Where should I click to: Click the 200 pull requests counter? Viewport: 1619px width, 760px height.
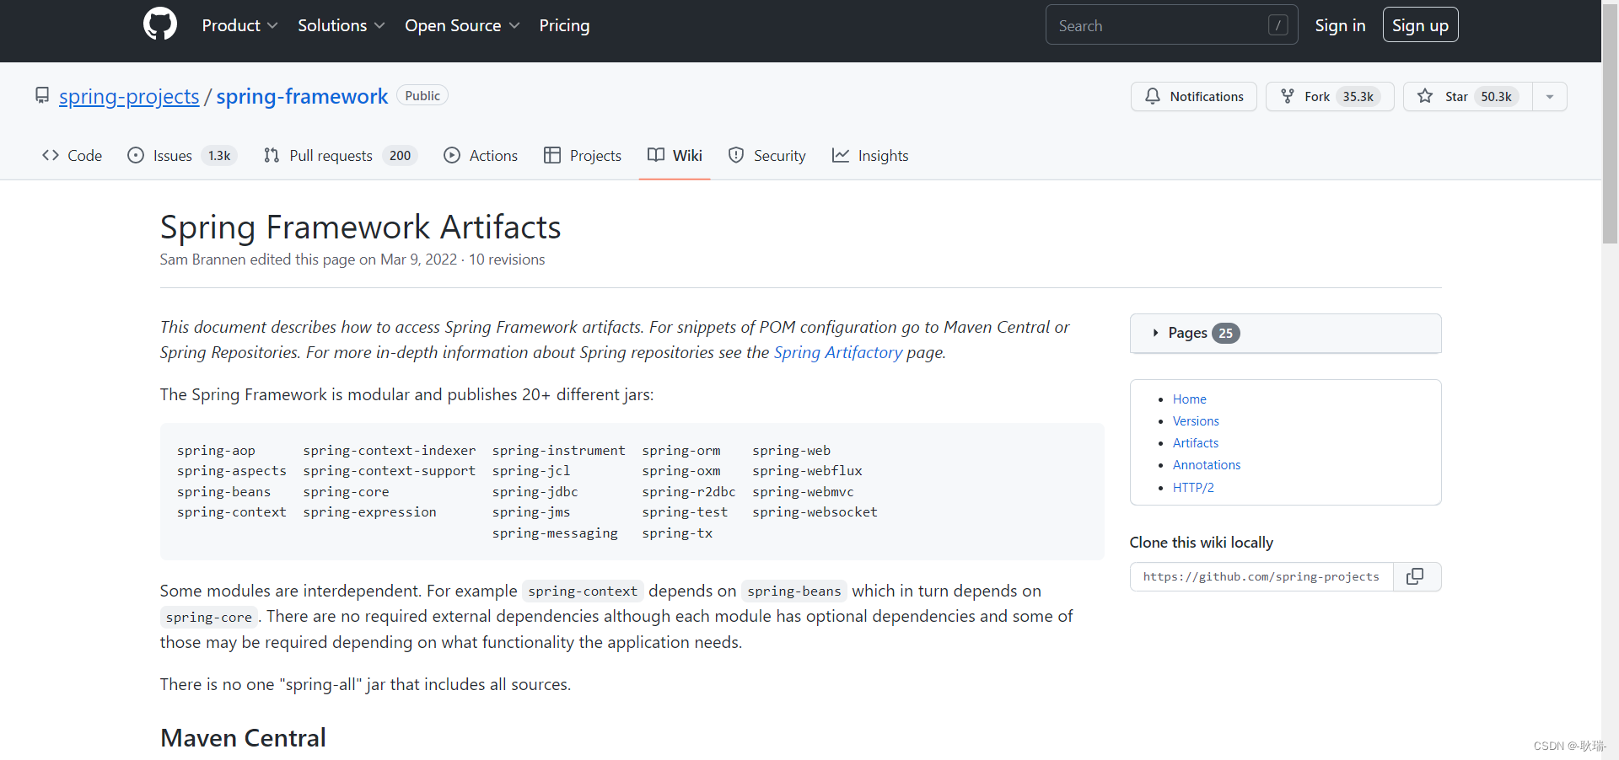click(x=400, y=156)
